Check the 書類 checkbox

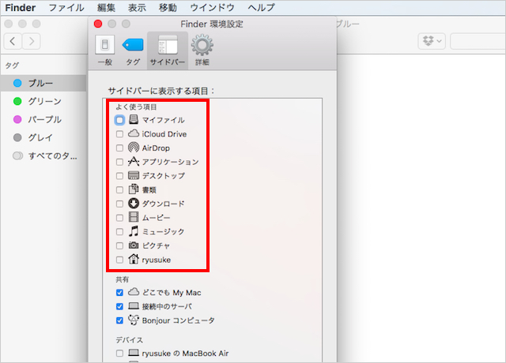(x=119, y=189)
